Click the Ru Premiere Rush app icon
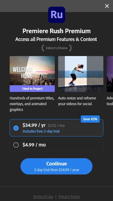The width and height of the screenshot is (113, 201). (x=57, y=15)
